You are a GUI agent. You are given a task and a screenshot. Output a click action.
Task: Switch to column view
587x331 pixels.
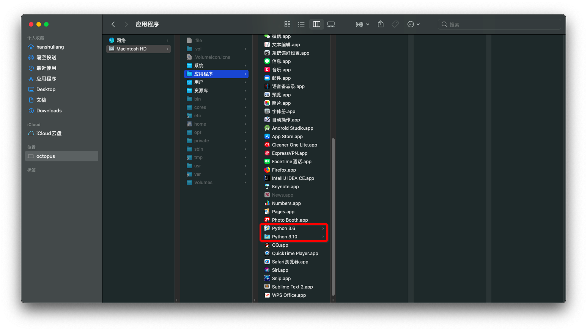click(316, 24)
